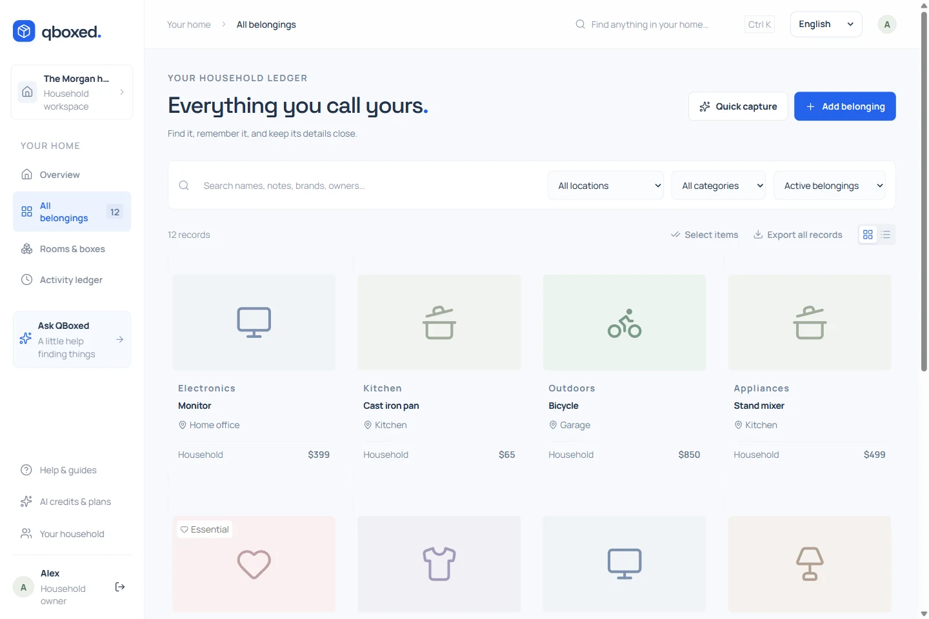Click the magnifier icon in the filter search bar
Image resolution: width=929 pixels, height=619 pixels.
click(x=184, y=186)
